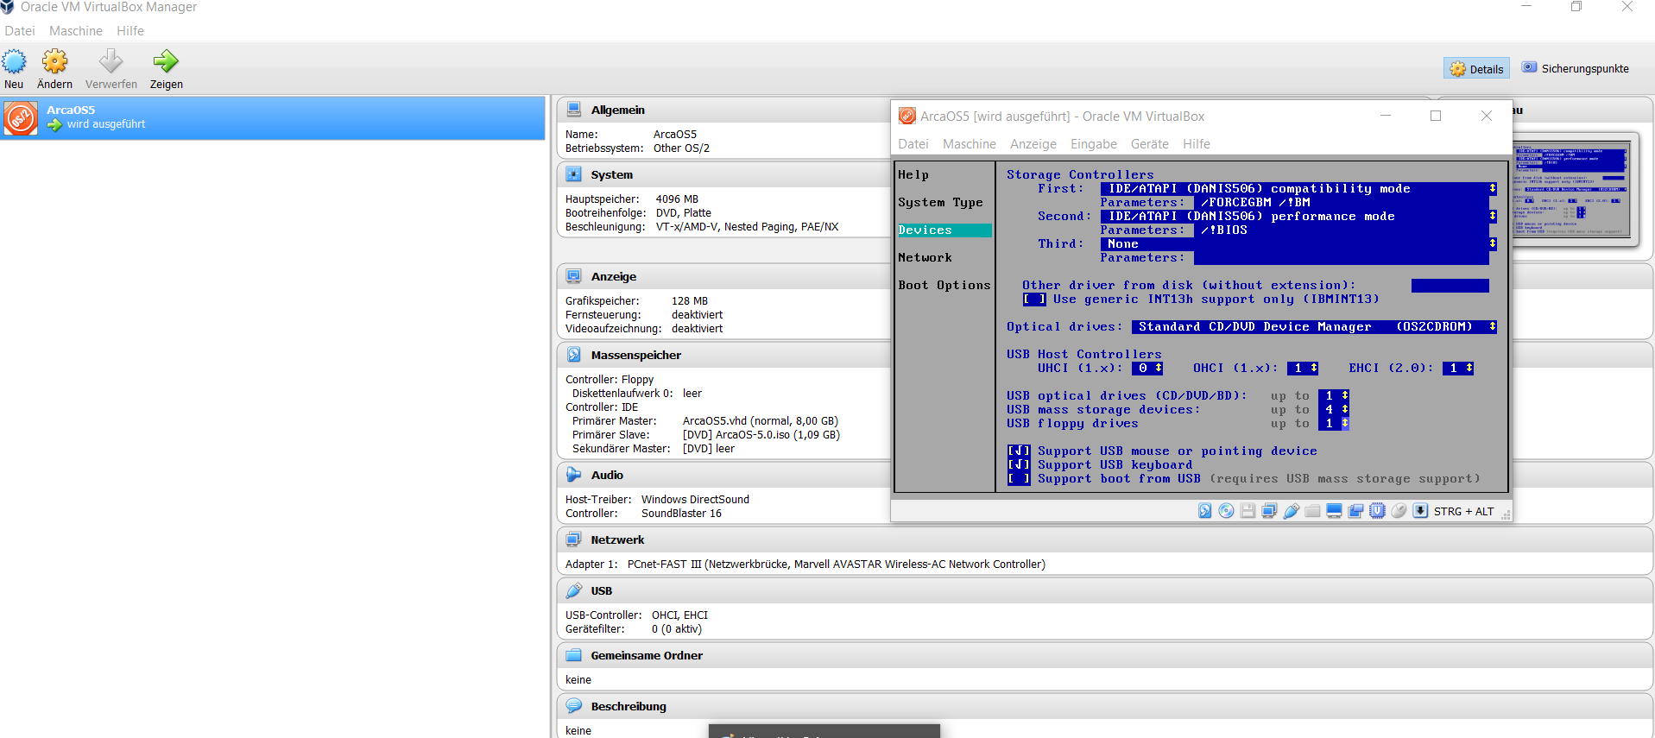Click the Details button
1655x738 pixels.
tap(1476, 69)
